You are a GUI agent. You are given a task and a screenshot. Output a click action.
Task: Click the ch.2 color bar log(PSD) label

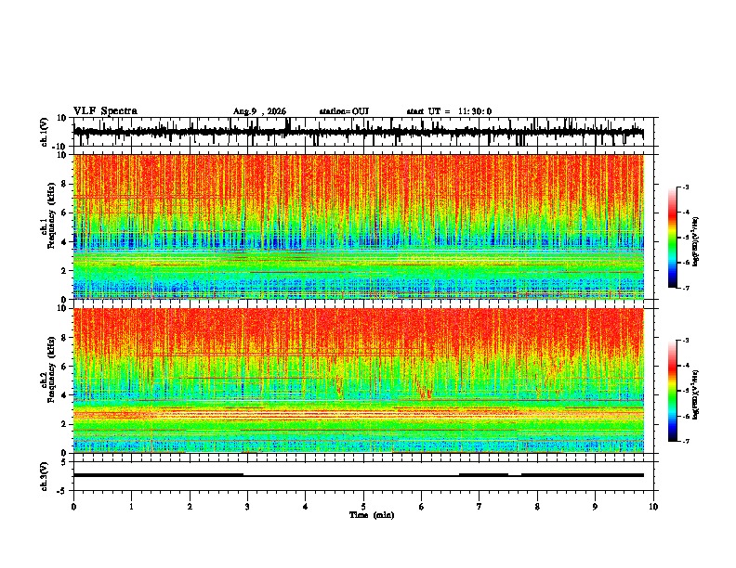[x=696, y=394]
